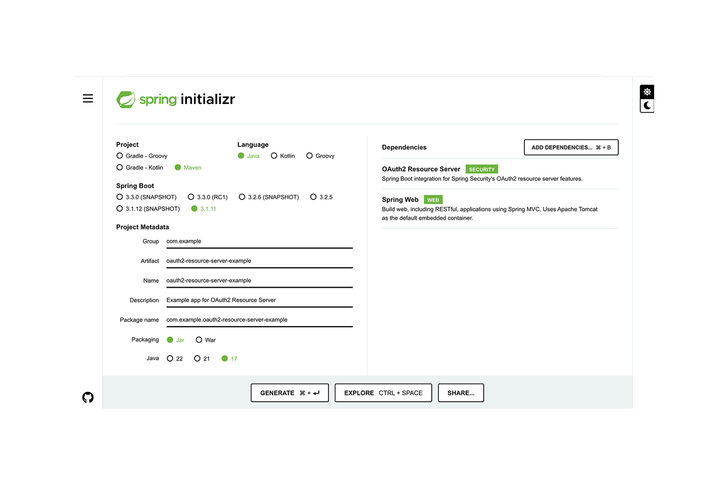Select Gradle - Groovy project
Image resolution: width=727 pixels, height=496 pixels.
[142, 156]
